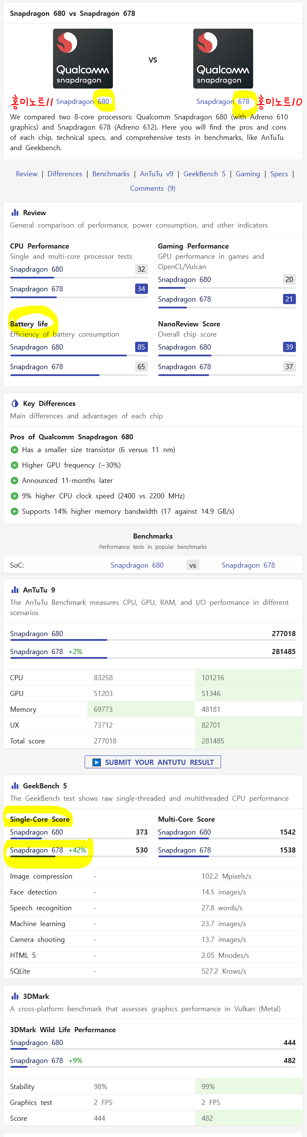Click plus icon beside 9% higher CPU clock

click(x=15, y=496)
